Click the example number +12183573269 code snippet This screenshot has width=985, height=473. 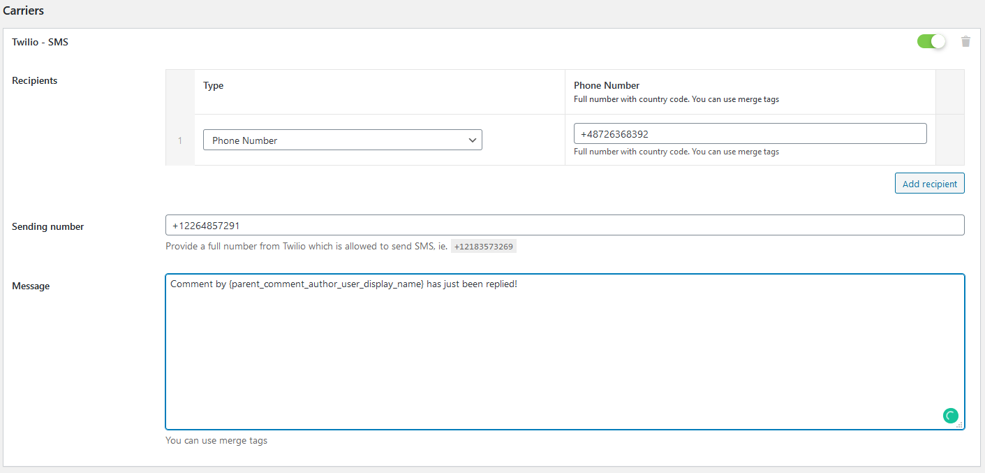click(483, 247)
